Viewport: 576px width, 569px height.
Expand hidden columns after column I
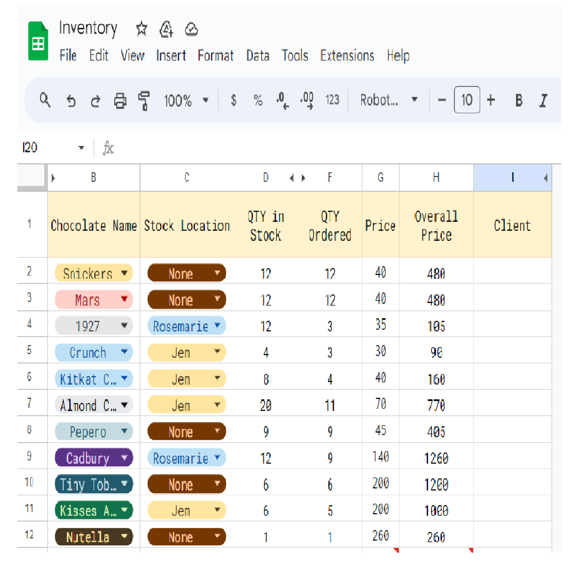tap(546, 178)
